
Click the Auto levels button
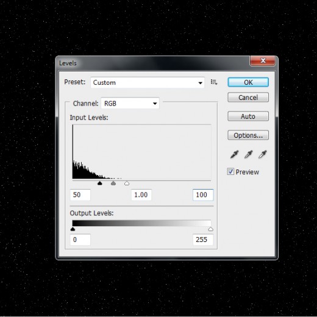click(x=248, y=116)
